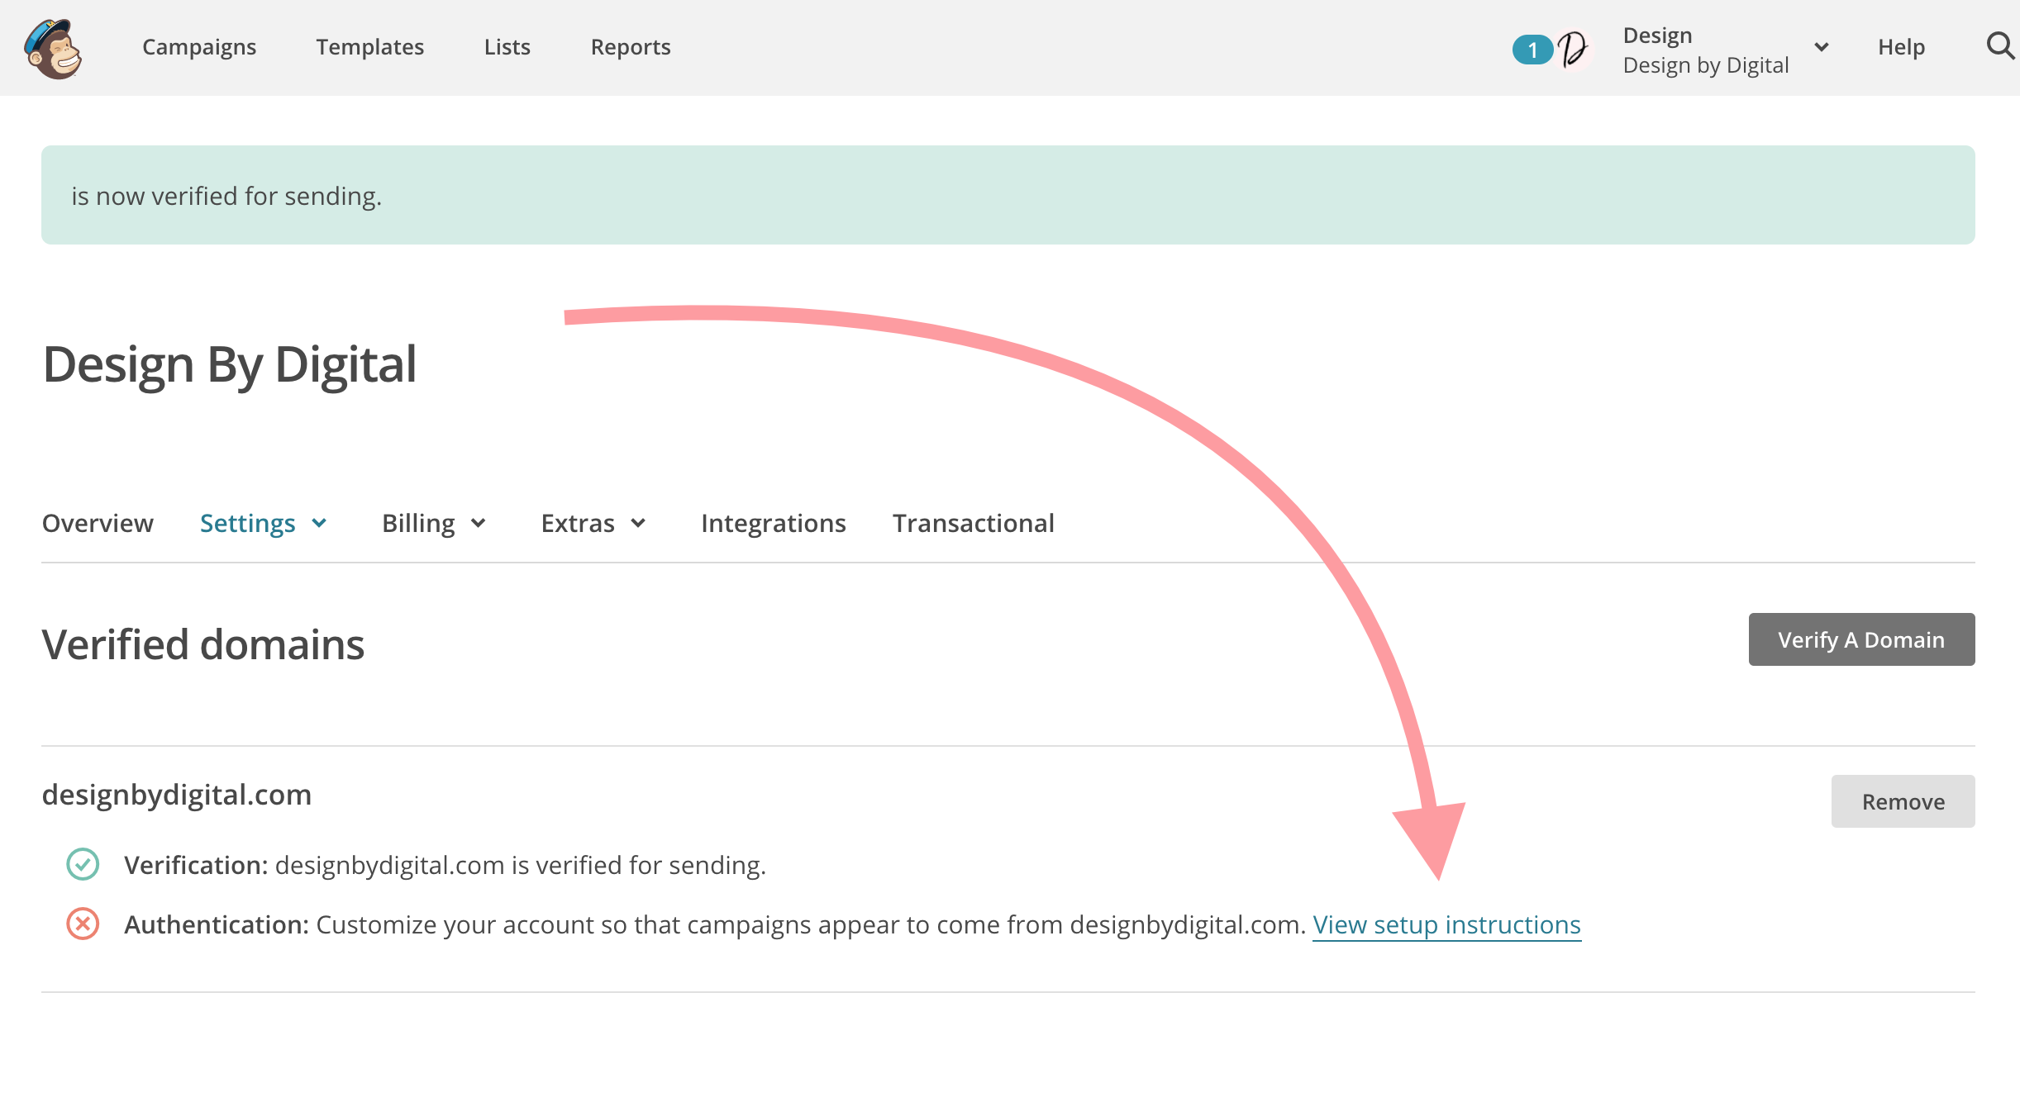This screenshot has width=2020, height=1102.
Task: Open the Campaigns menu
Action: click(199, 47)
